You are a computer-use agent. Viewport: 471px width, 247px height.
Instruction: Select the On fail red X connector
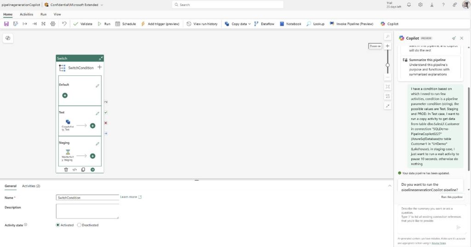click(106, 123)
